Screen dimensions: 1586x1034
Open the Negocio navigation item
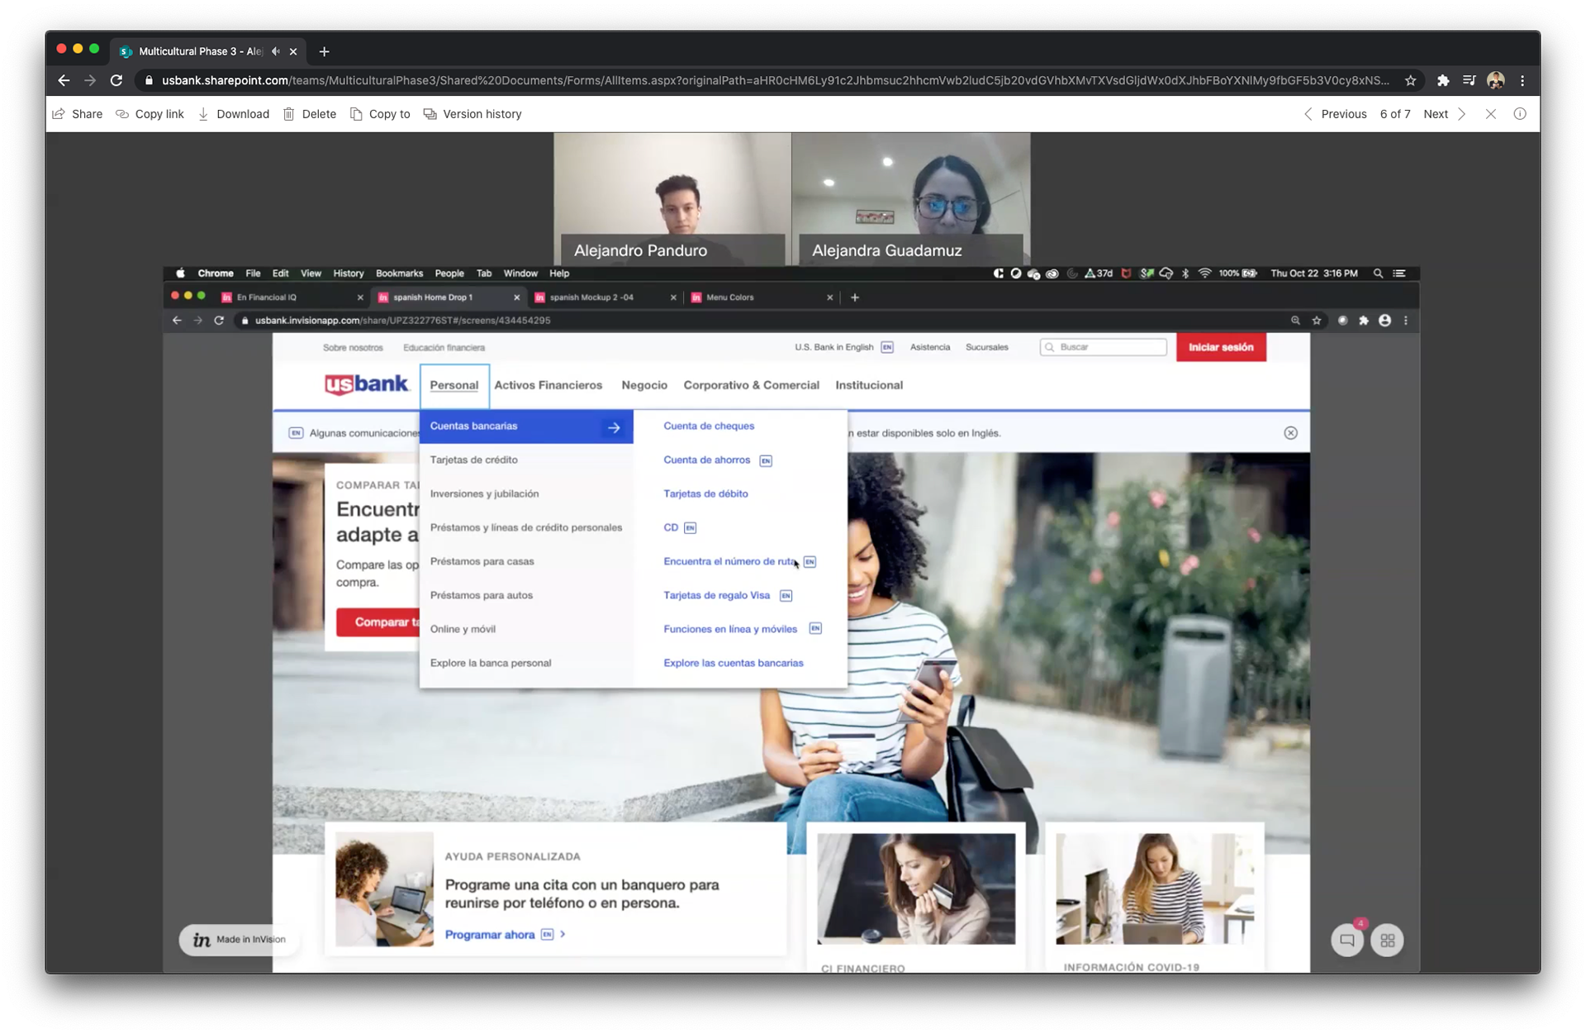point(644,385)
